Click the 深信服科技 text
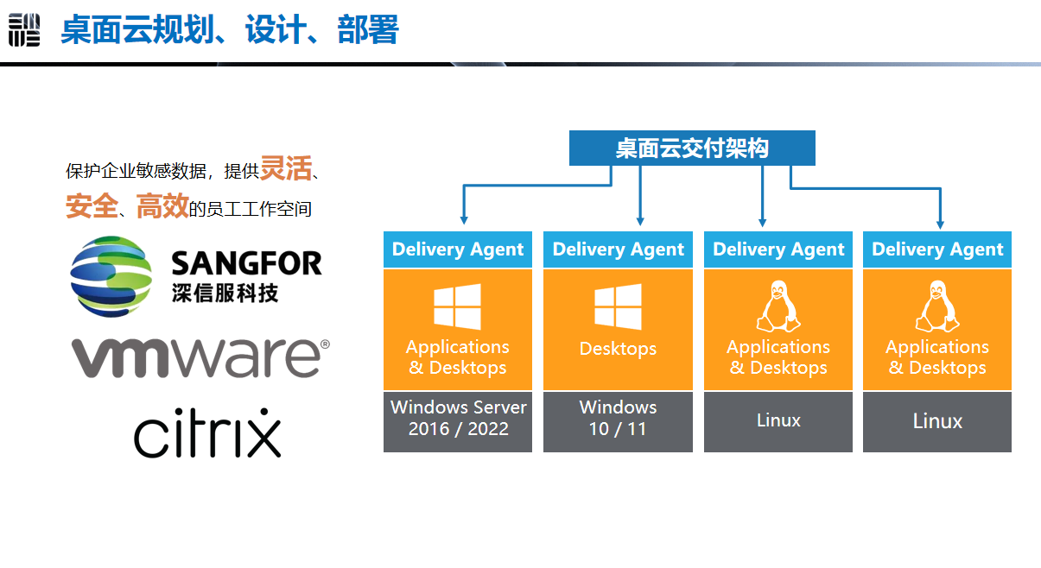The width and height of the screenshot is (1041, 568). click(225, 293)
